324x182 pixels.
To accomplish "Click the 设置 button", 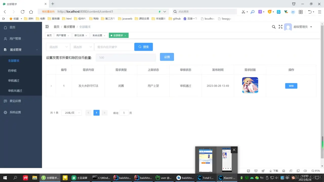I will pyautogui.click(x=167, y=57).
